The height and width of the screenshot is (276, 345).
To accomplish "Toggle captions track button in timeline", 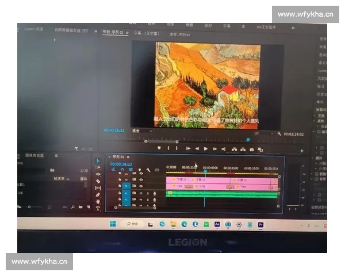I will 157,170.
